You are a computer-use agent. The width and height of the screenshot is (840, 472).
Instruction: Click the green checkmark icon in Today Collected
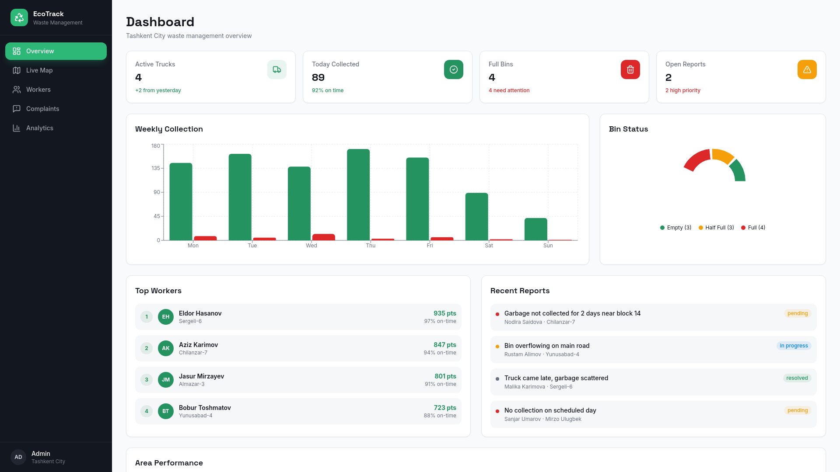pyautogui.click(x=454, y=69)
